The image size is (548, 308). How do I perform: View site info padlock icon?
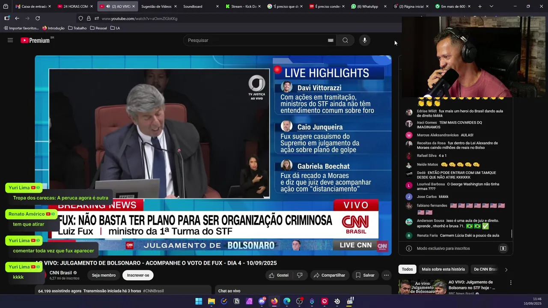click(89, 18)
